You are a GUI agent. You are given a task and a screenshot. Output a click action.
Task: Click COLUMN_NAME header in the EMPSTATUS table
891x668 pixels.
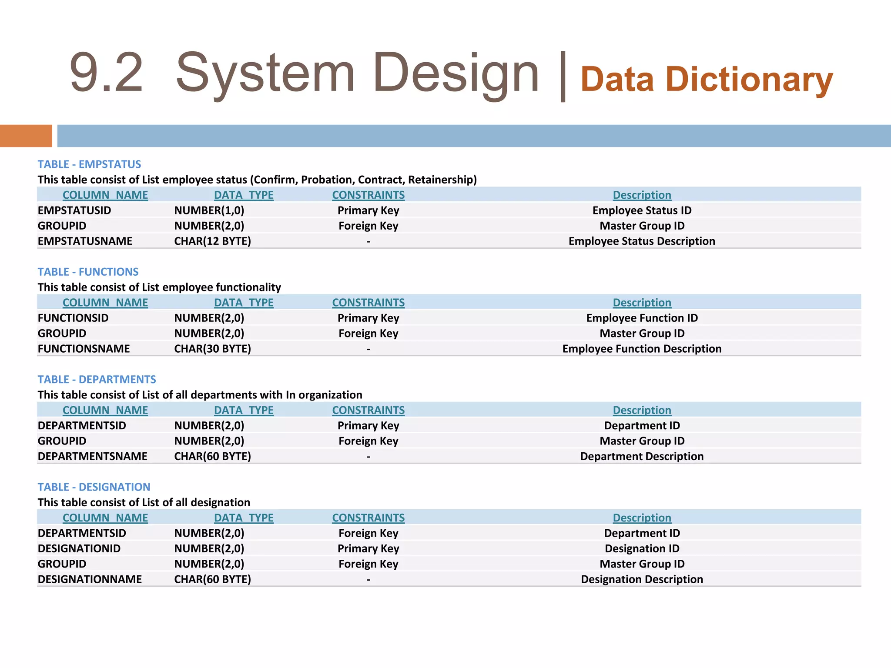click(105, 195)
